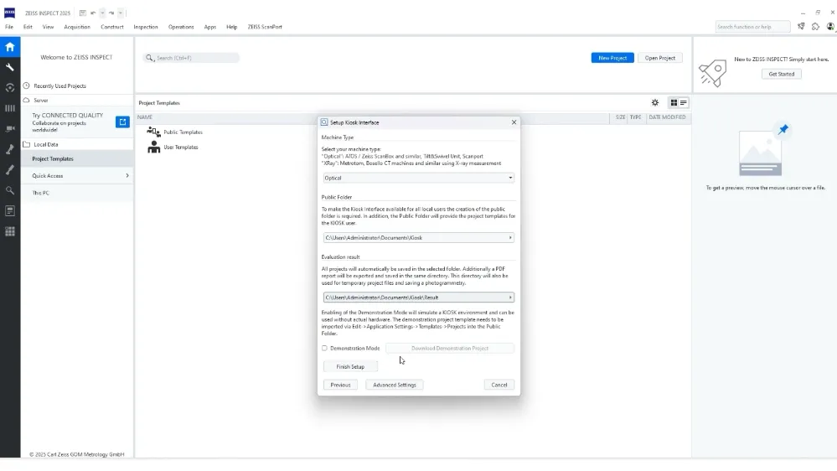Image resolution: width=837 pixels, height=471 pixels.
Task: Open Connected Quality external link icon
Action: 122,122
